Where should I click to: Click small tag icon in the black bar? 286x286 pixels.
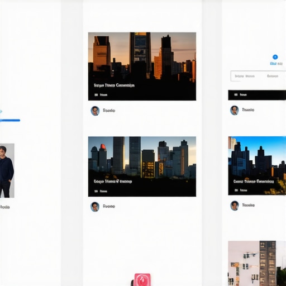[x=236, y=95]
